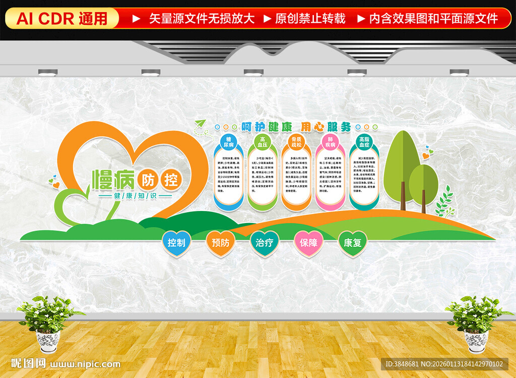Click the blue 糖尿病 title circle
The width and height of the screenshot is (516, 378).
(x=229, y=142)
